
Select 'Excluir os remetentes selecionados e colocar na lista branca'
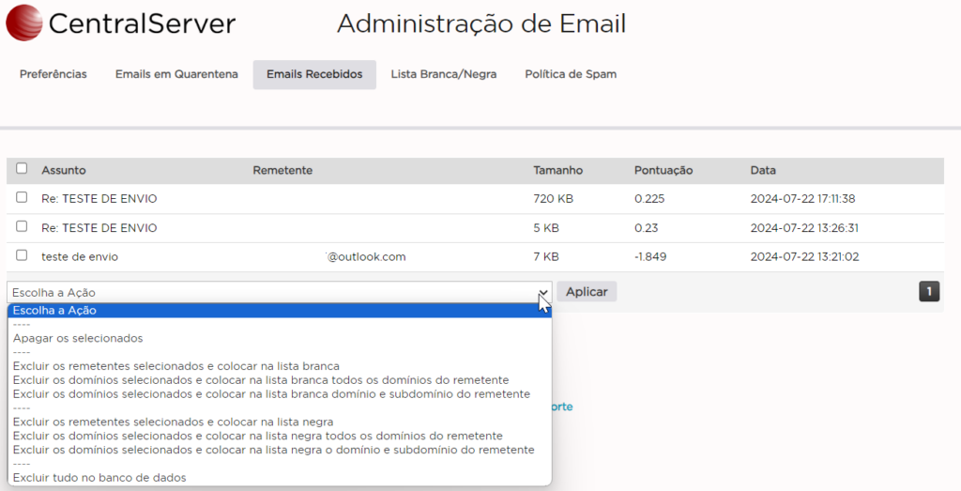click(x=176, y=366)
